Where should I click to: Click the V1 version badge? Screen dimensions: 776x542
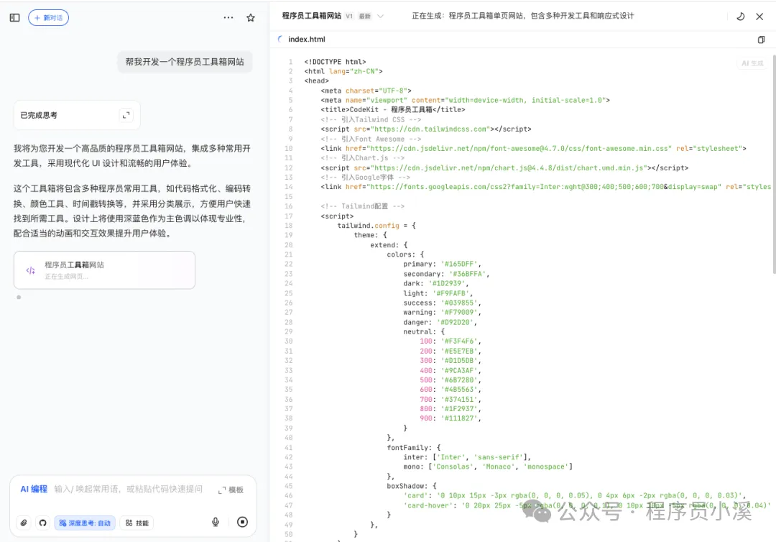(x=349, y=17)
